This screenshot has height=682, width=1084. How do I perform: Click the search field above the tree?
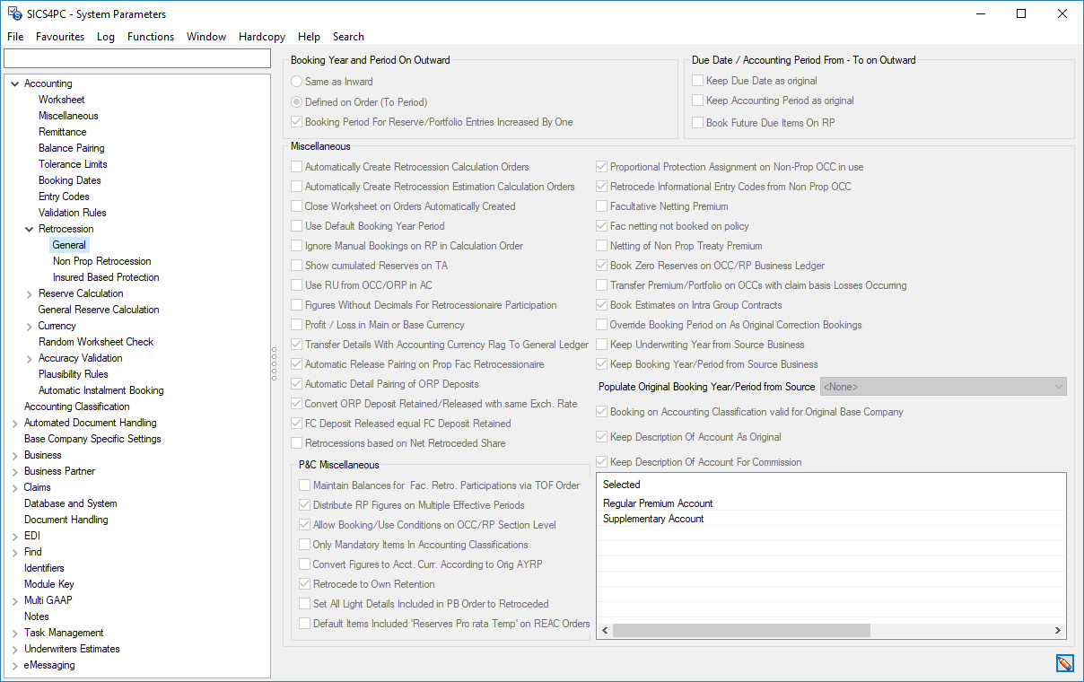click(x=137, y=58)
